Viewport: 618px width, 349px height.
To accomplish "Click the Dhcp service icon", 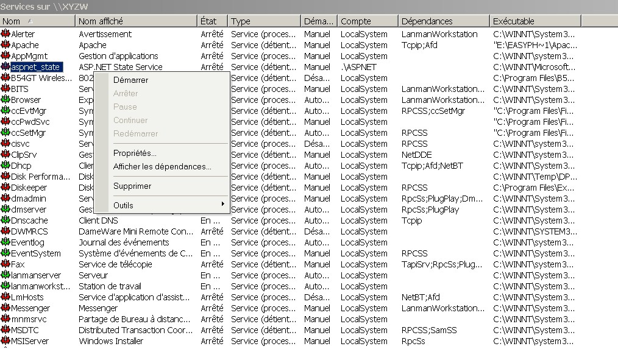I will pyautogui.click(x=5, y=166).
